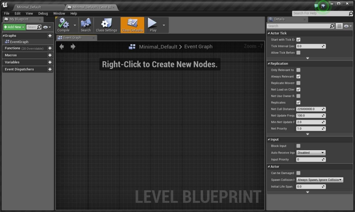This screenshot has width=355, height=212.
Task: Show advanced Actor Tick properties arrow
Action: [308, 58]
